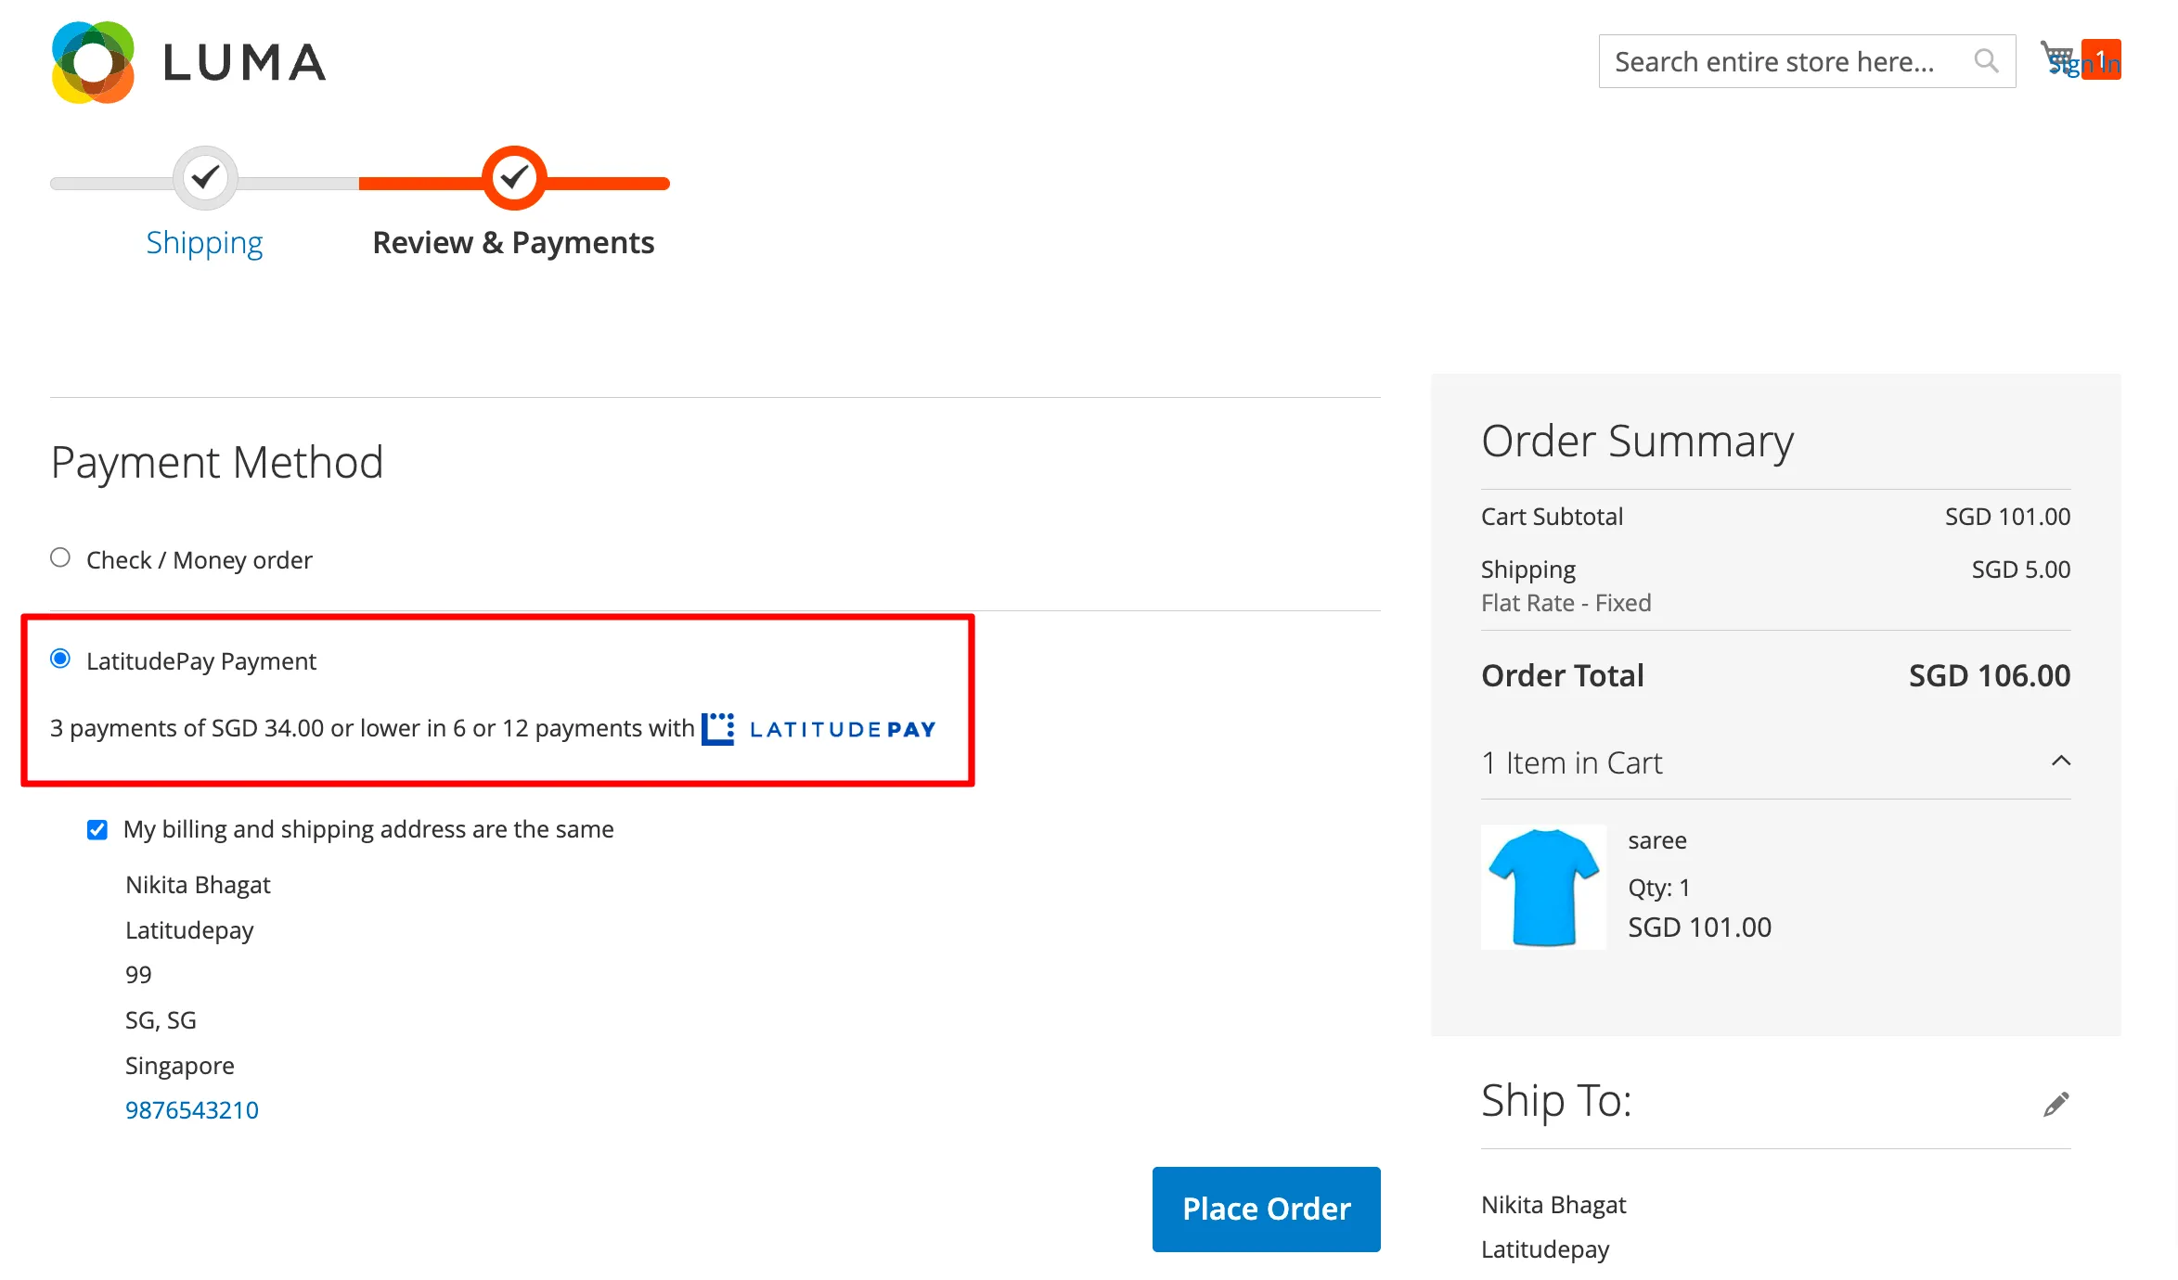Click the Place Order button
The width and height of the screenshot is (2178, 1280).
1266,1209
